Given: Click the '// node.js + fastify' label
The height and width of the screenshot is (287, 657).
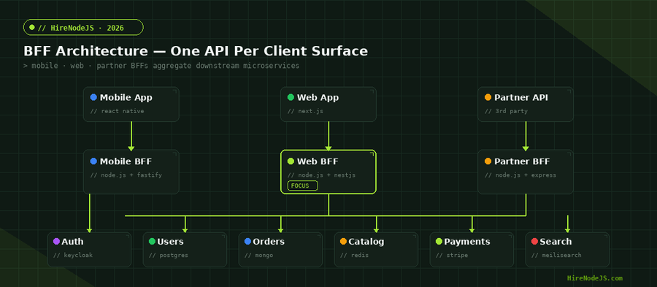Looking at the screenshot, I should 126,175.
